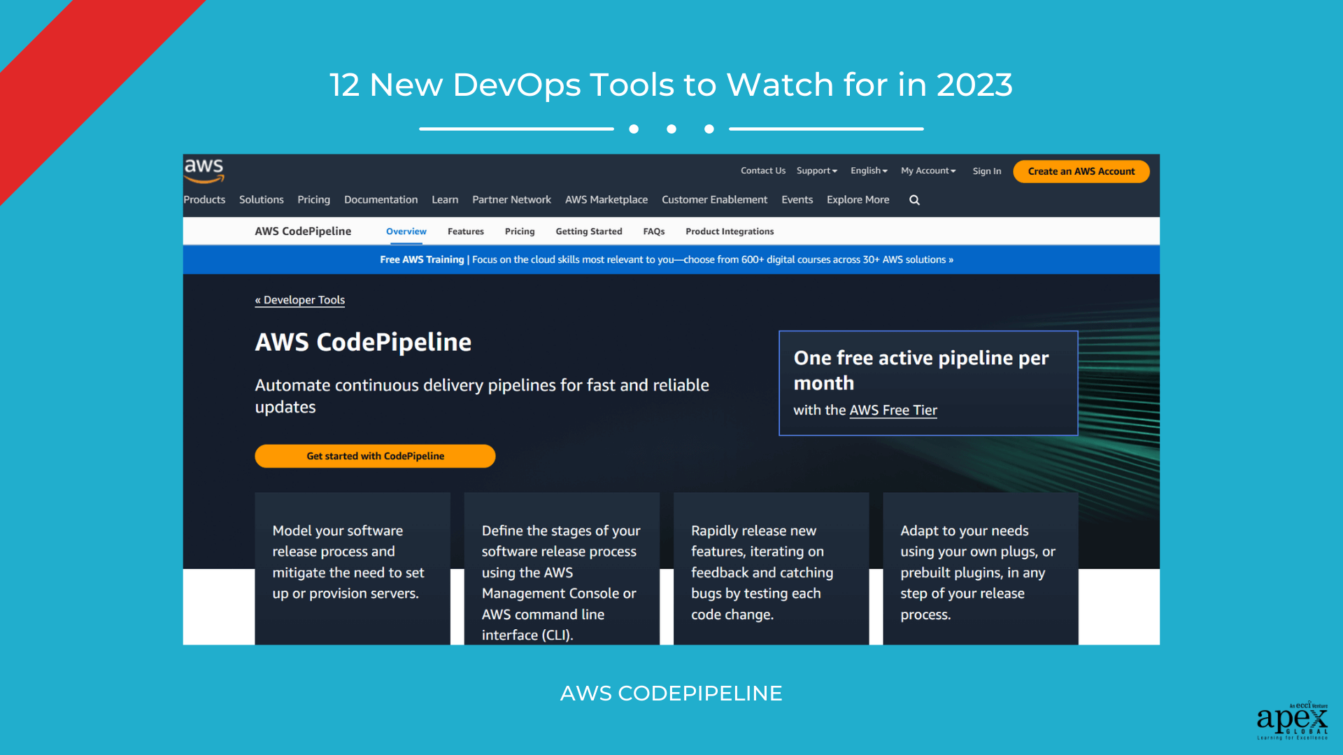Select the Getting Started tab
Image resolution: width=1343 pixels, height=755 pixels.
(588, 231)
